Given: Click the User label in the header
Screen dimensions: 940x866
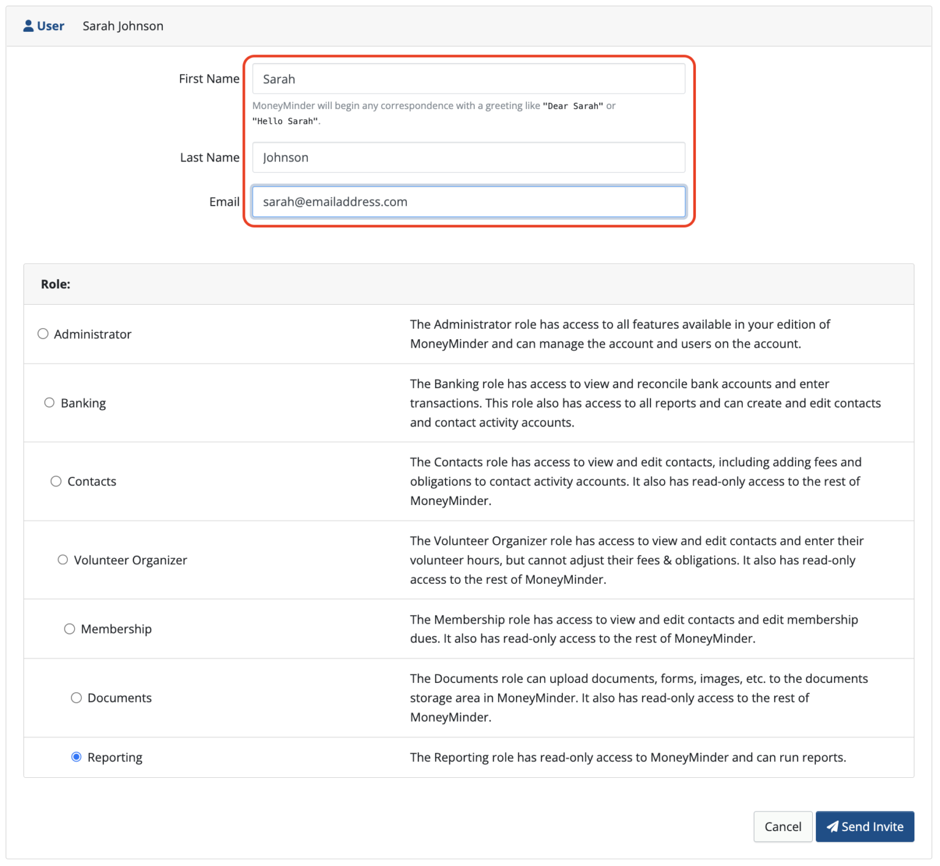Looking at the screenshot, I should click(50, 25).
